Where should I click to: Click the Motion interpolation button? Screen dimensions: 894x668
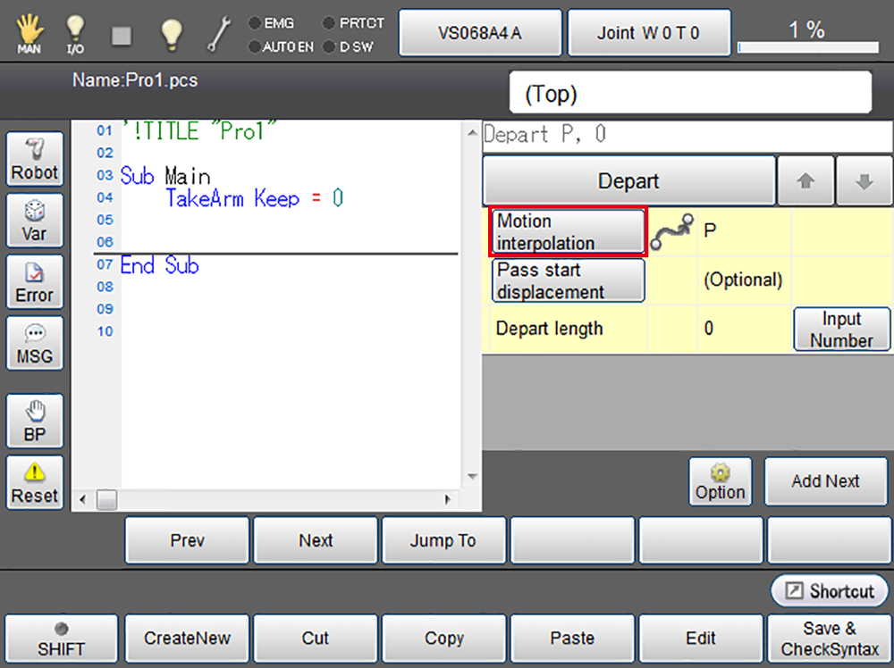pos(568,231)
